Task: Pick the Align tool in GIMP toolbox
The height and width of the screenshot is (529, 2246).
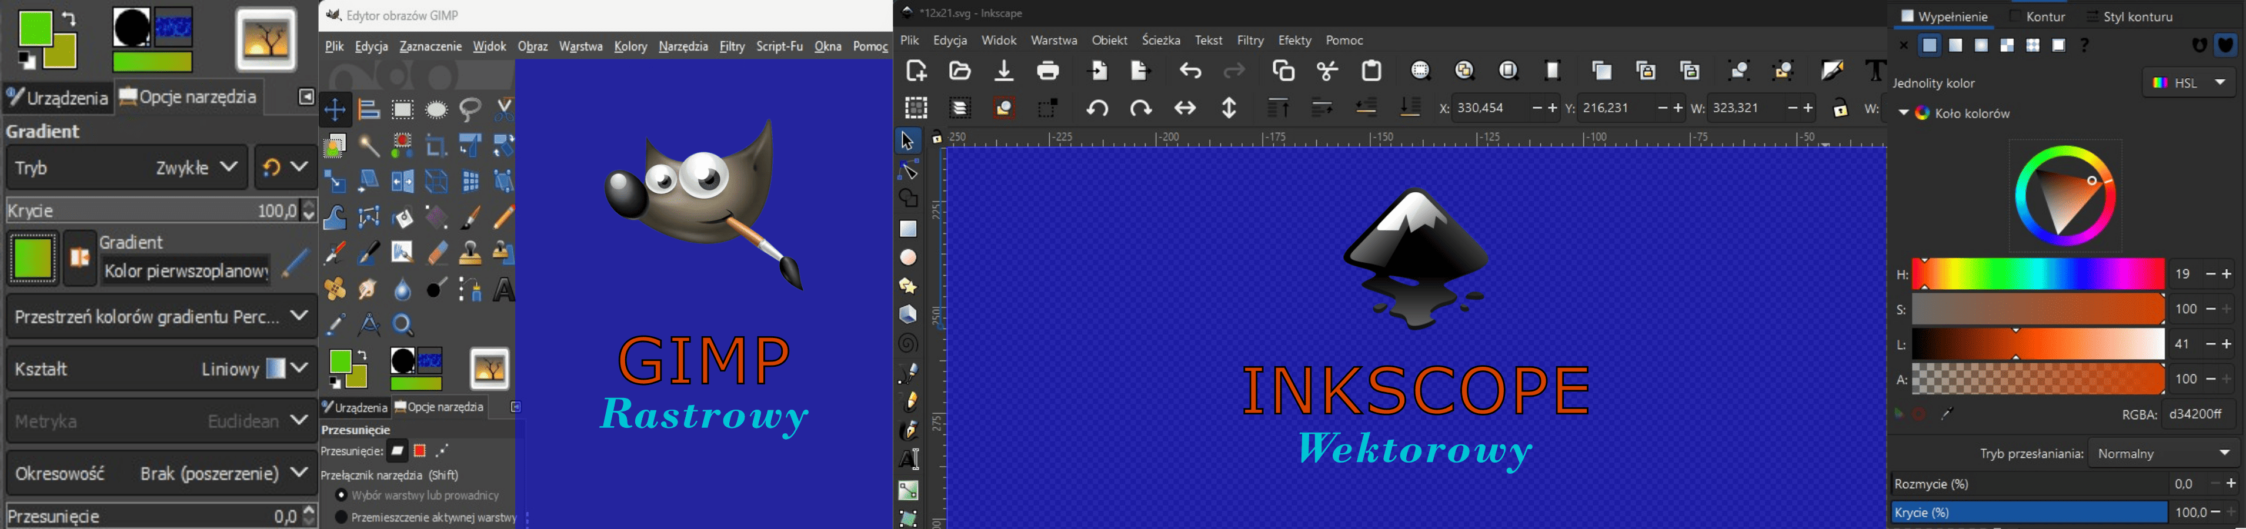Action: click(x=369, y=110)
